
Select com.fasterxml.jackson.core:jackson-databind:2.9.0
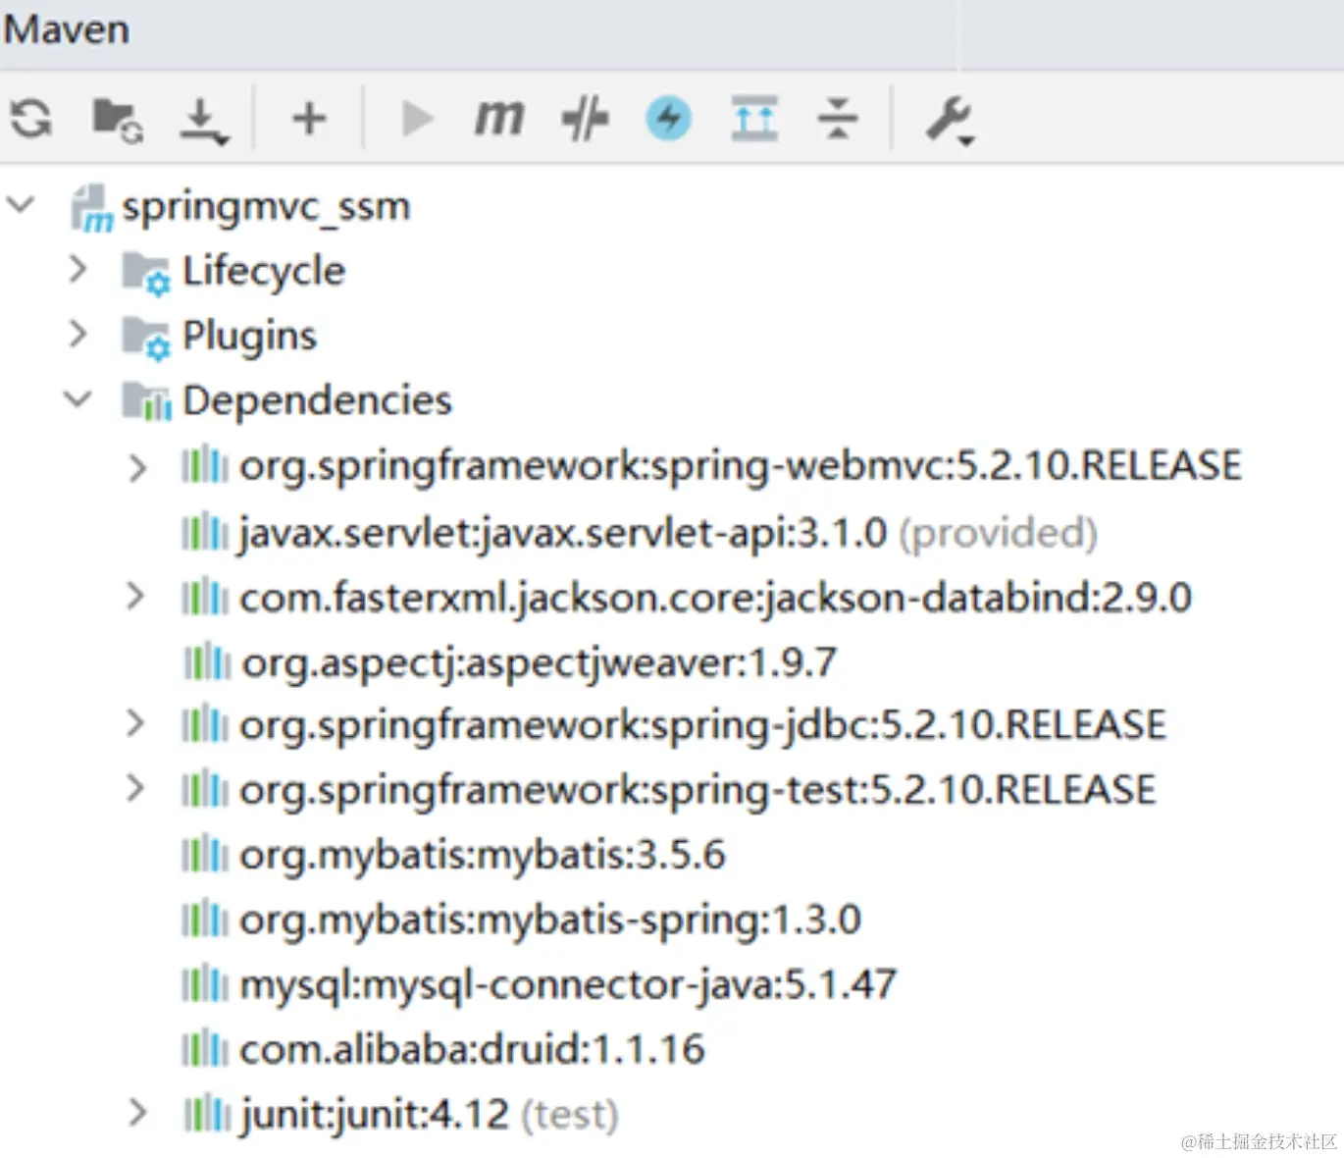(x=716, y=598)
